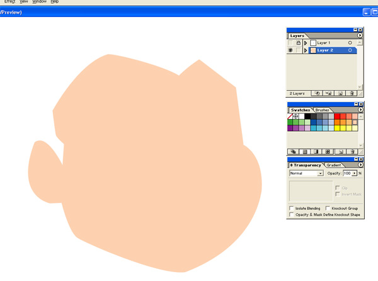Click the Swatches panel scroll-down arrow
This screenshot has height=281, width=378.
(360, 146)
